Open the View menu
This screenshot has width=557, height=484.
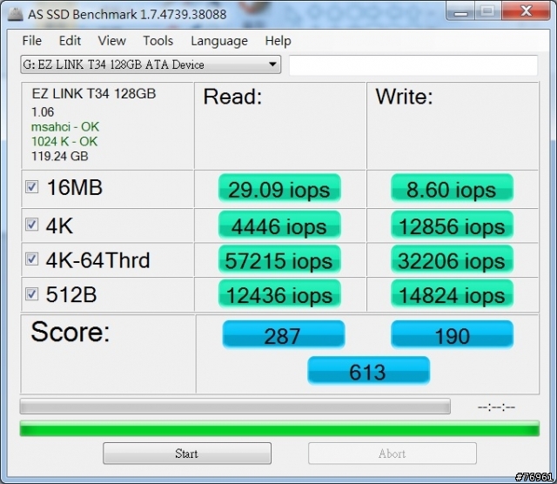112,41
